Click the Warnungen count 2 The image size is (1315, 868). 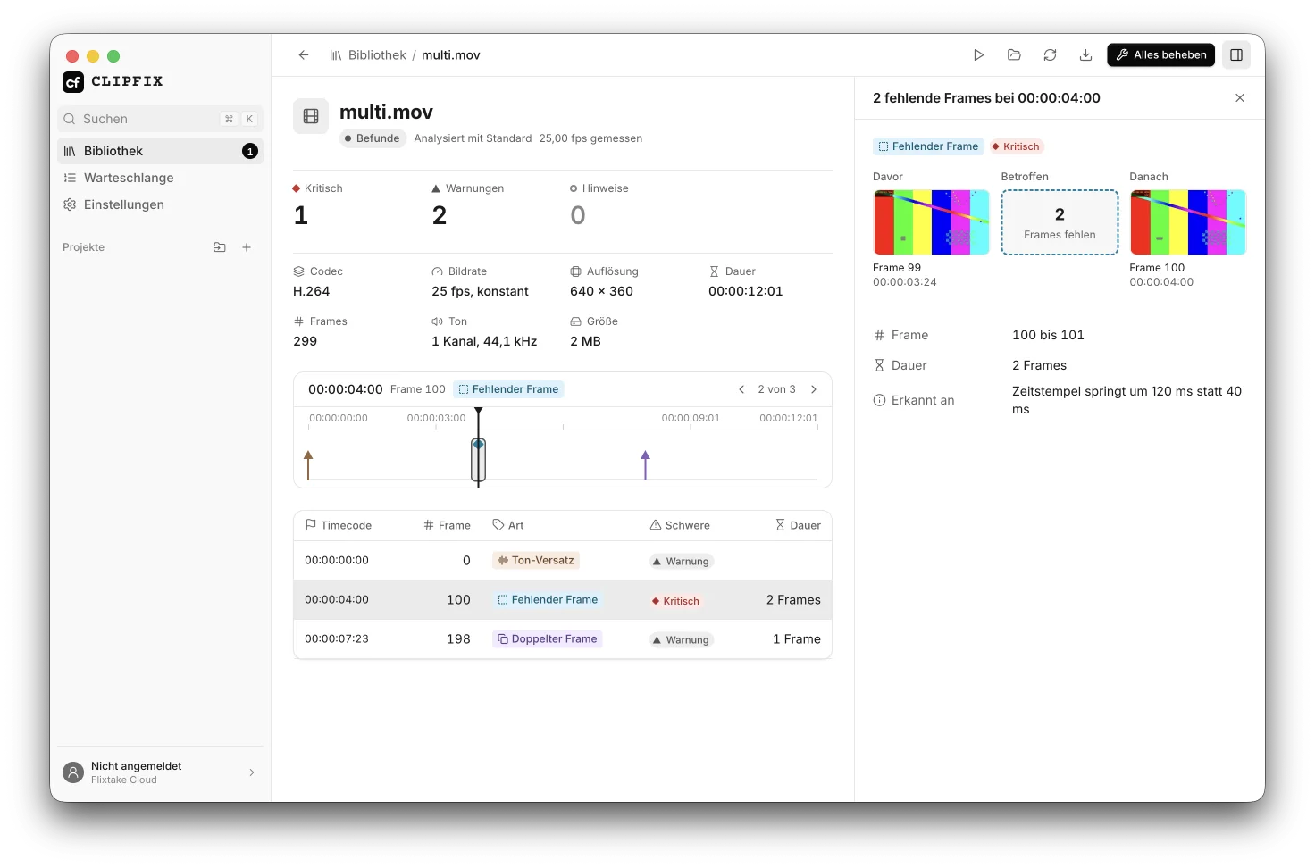coord(440,215)
